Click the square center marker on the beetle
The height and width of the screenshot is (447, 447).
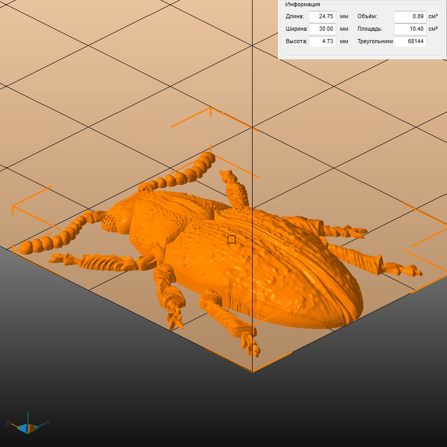pyautogui.click(x=231, y=239)
